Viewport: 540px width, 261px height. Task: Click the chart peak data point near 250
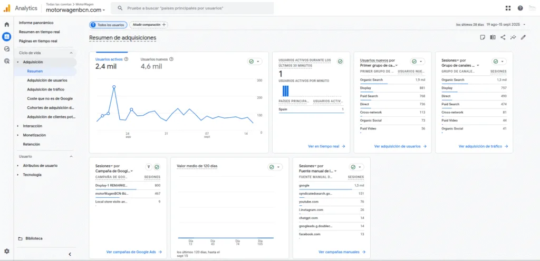click(114, 87)
